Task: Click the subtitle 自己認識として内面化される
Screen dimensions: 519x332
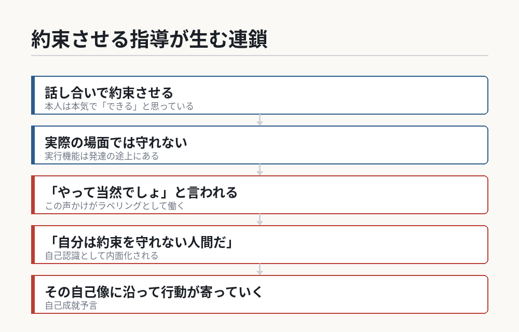Action: pyautogui.click(x=102, y=256)
